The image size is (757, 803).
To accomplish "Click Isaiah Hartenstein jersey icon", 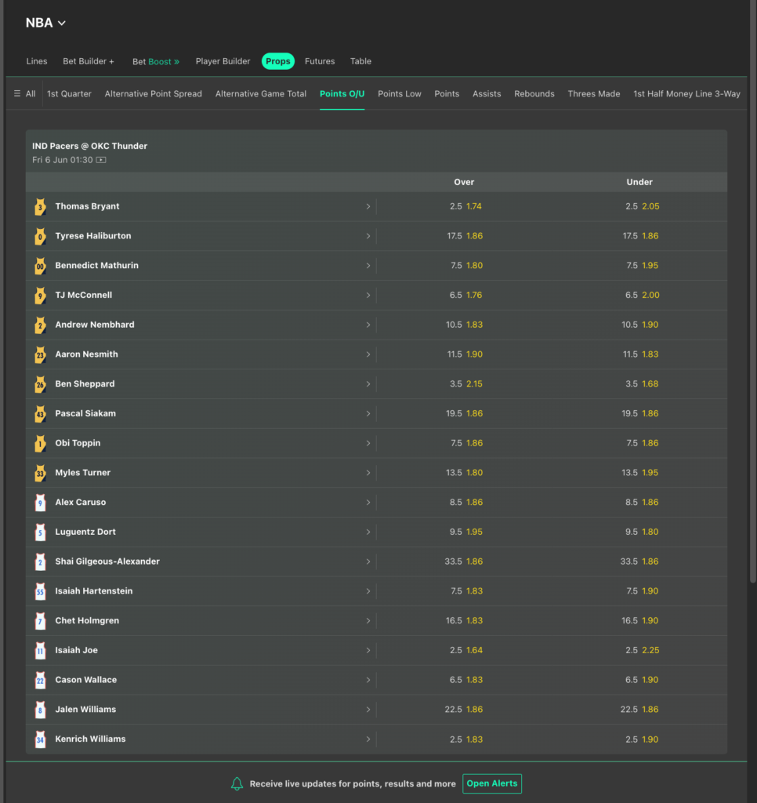I will 41,591.
